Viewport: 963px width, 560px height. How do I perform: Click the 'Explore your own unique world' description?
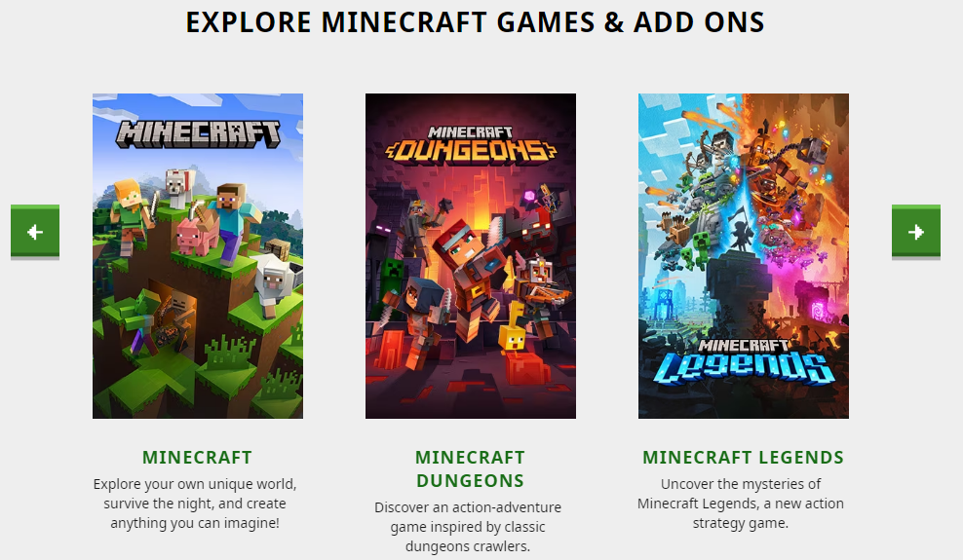[x=195, y=504]
